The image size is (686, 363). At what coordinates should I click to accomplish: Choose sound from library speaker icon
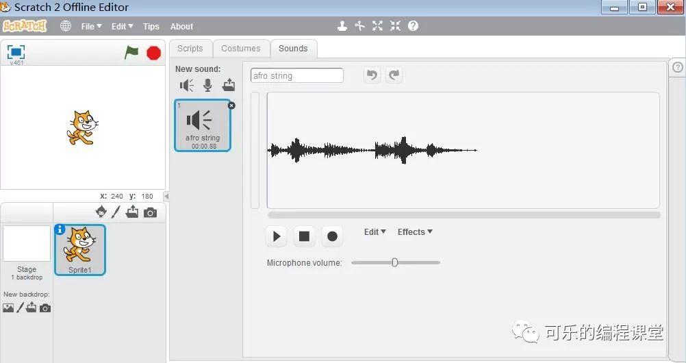[x=187, y=85]
